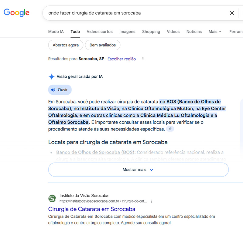This screenshot has width=243, height=229.
Task: Click the speaker icon on Ouvir button
Action: click(53, 89)
